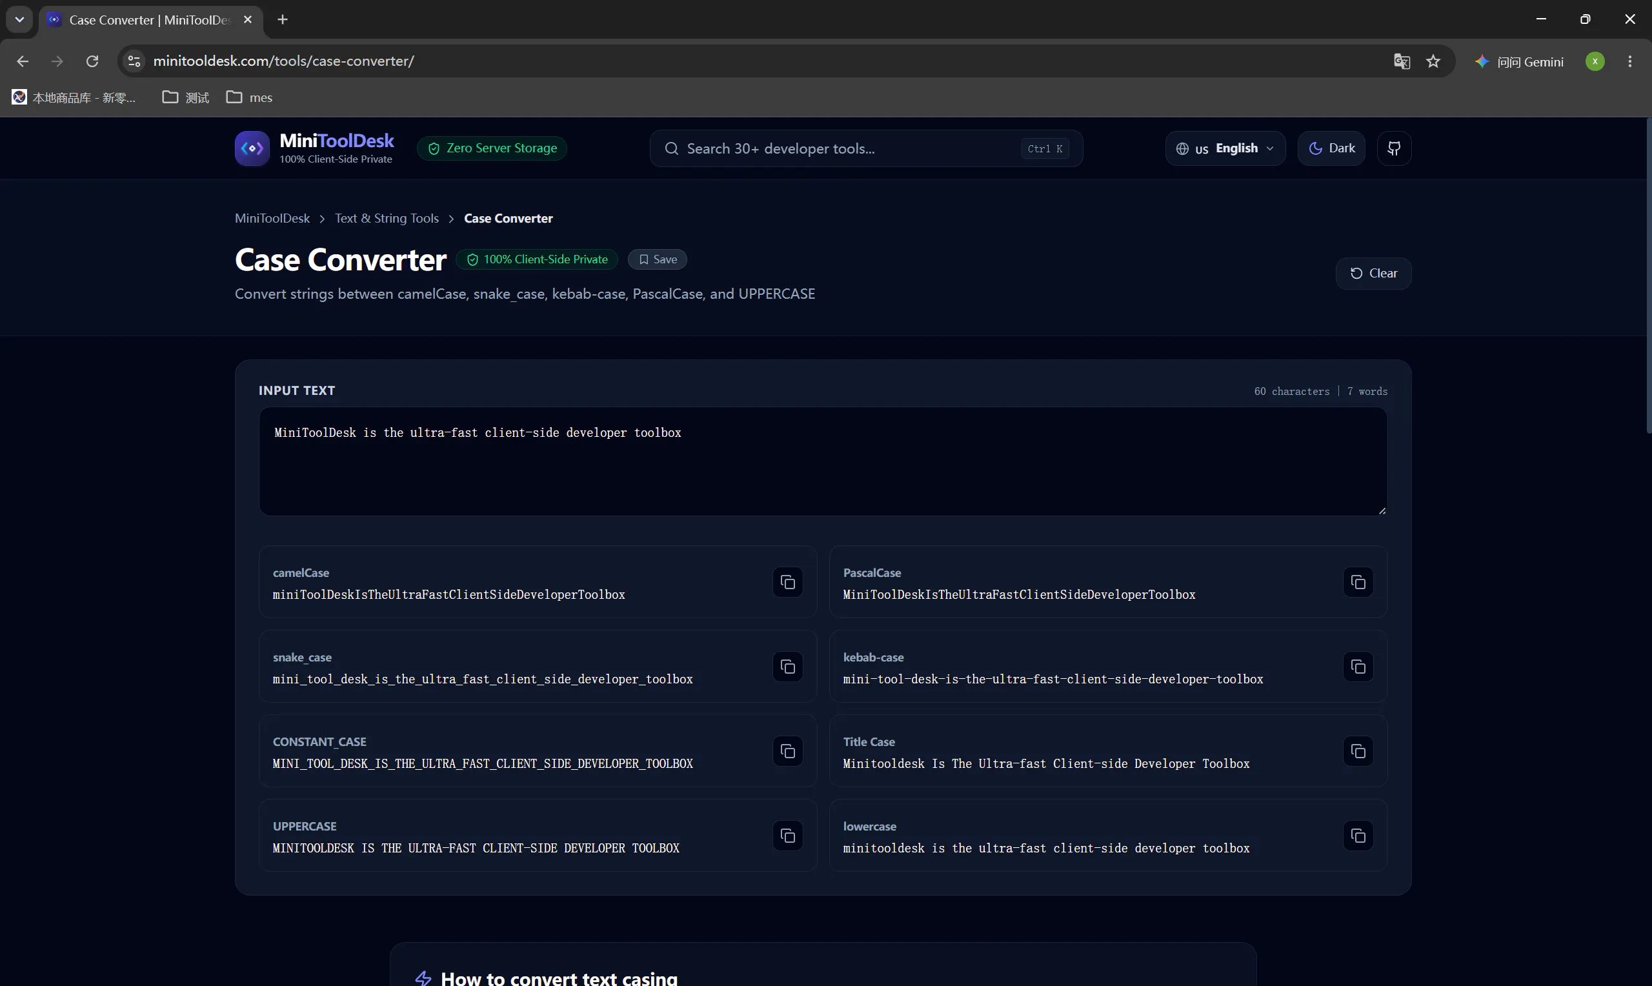Save this tool with the Save button
The height and width of the screenshot is (986, 1652).
657,259
